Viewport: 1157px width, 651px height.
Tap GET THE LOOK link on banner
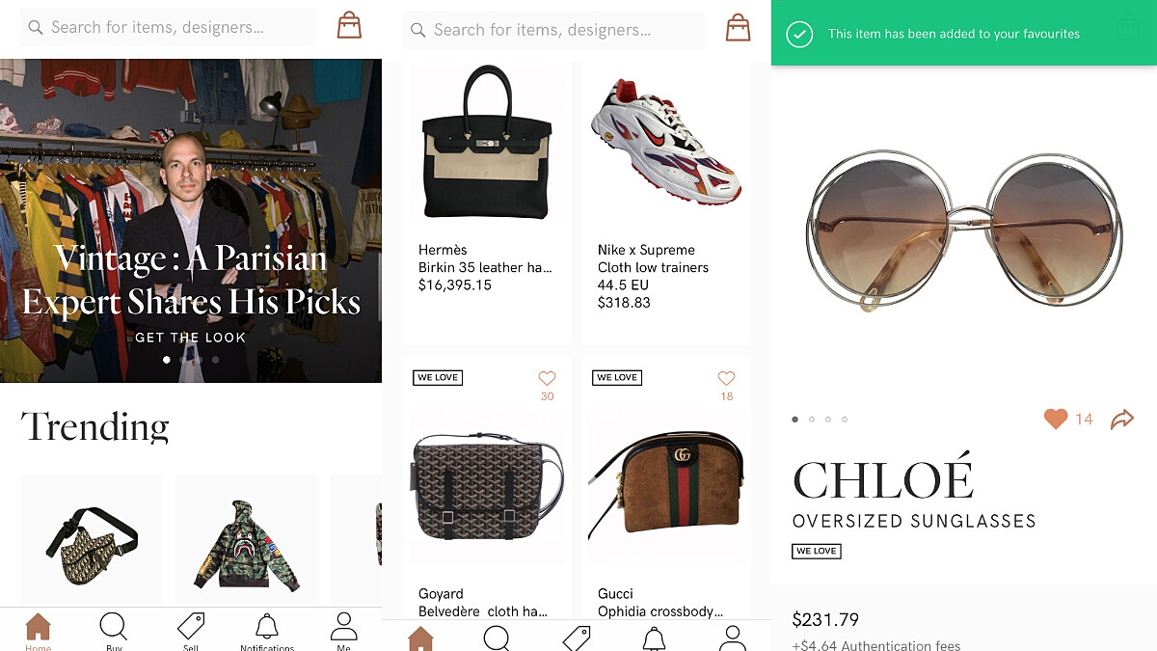[190, 338]
